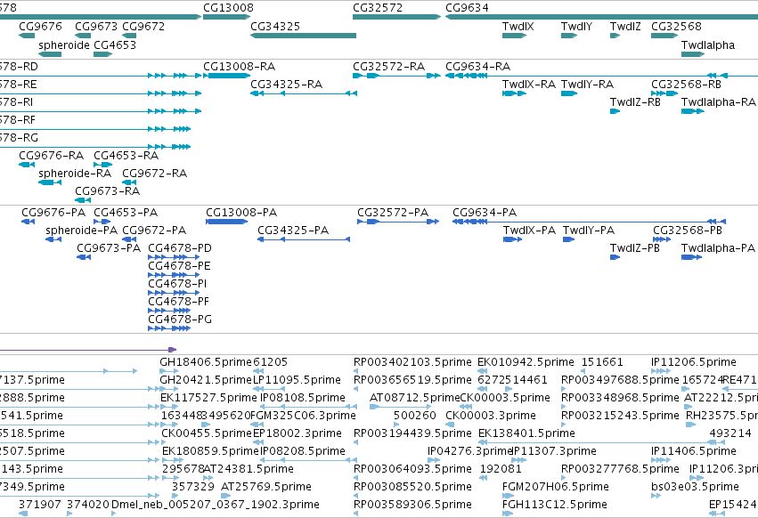The height and width of the screenshot is (518, 758).
Task: Select the EK138401.5prime EST label
Action: [526, 433]
